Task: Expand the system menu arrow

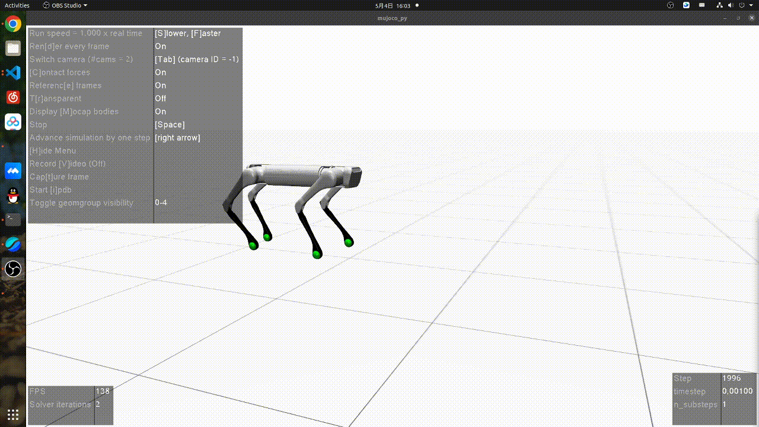Action: tap(751, 5)
